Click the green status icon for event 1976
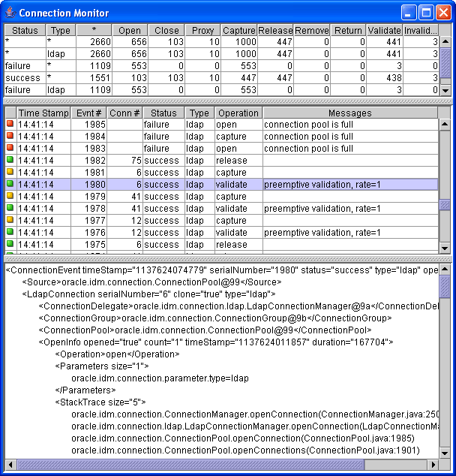 pos(10,232)
